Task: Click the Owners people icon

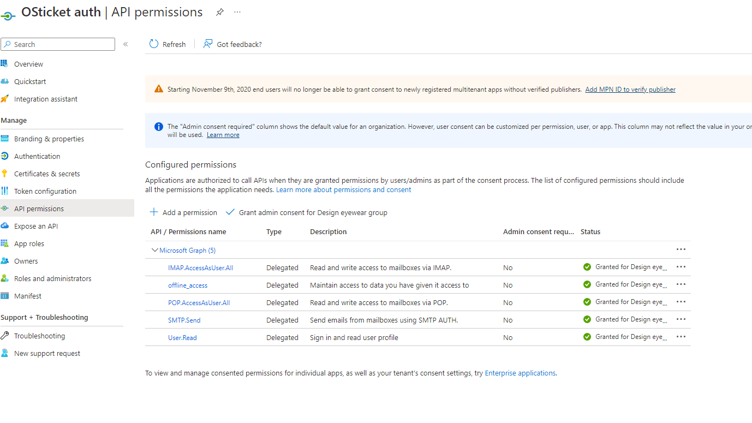Action: coord(4,261)
